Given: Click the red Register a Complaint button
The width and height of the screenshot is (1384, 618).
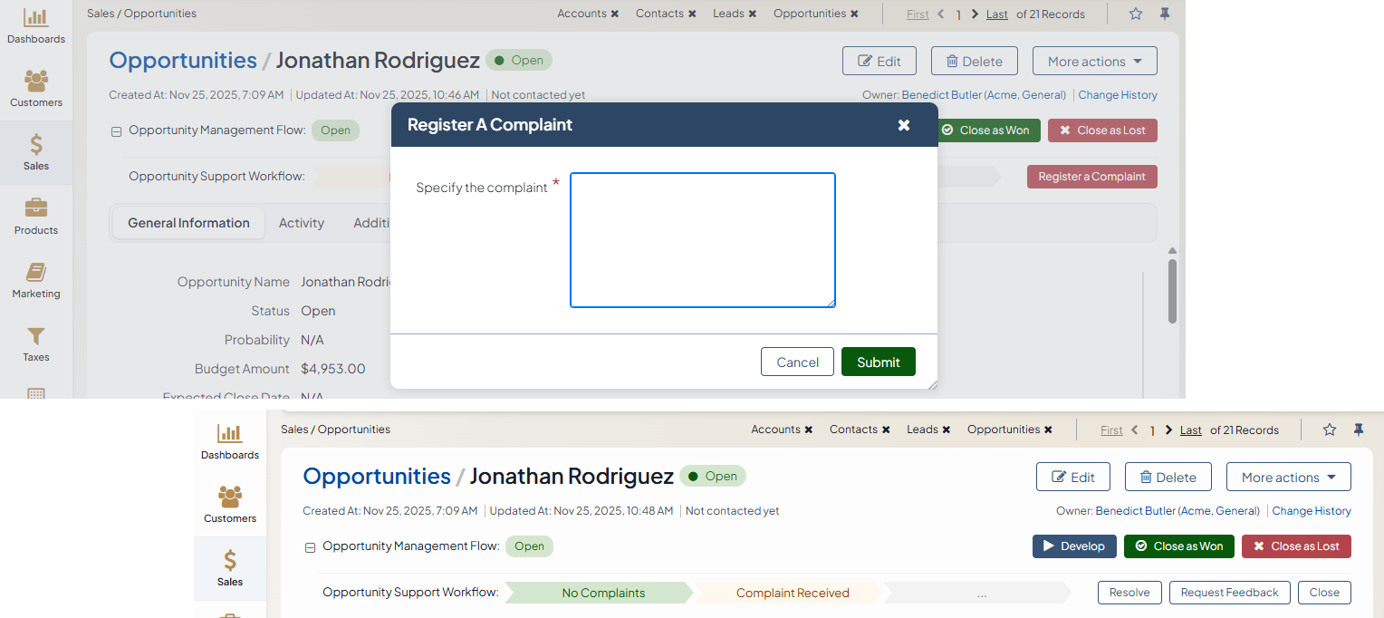Looking at the screenshot, I should tap(1091, 177).
